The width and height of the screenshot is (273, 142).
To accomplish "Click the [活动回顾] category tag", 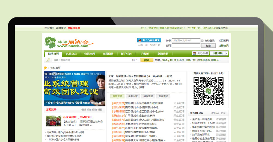I will 118,107.
